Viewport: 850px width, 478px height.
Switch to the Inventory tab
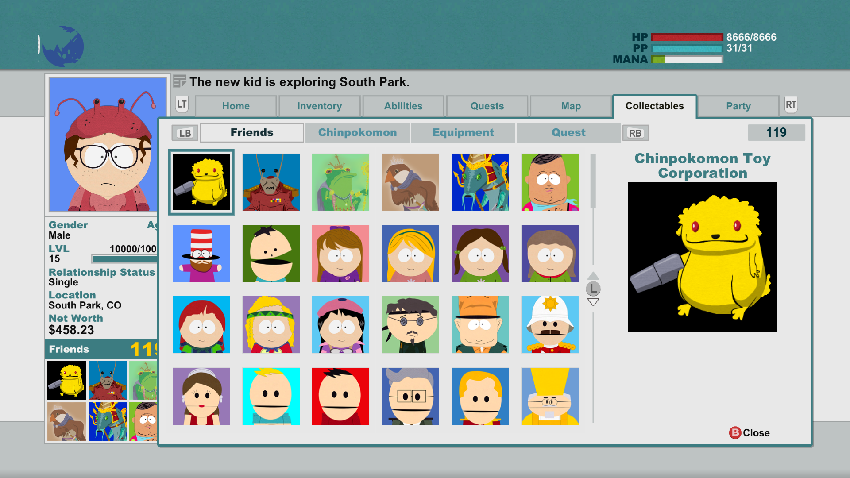click(x=320, y=106)
